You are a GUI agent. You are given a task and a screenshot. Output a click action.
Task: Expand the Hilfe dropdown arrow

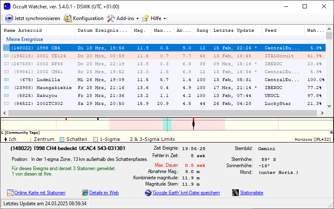(x=164, y=18)
